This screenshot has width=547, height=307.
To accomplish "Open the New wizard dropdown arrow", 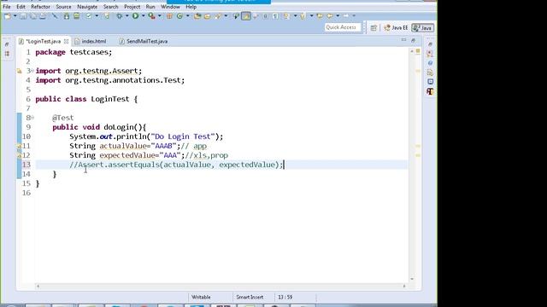I will [x=15, y=16].
